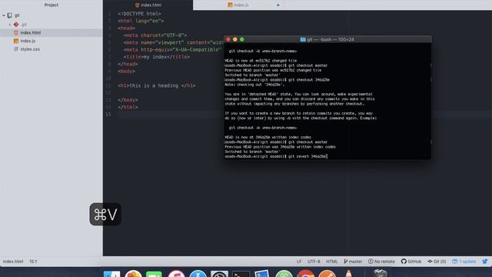
Task: Click the terminal window title bar
Action: tap(327, 39)
